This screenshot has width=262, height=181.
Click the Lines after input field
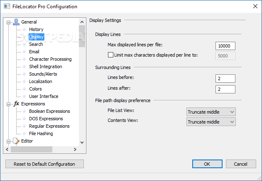pos(225,89)
